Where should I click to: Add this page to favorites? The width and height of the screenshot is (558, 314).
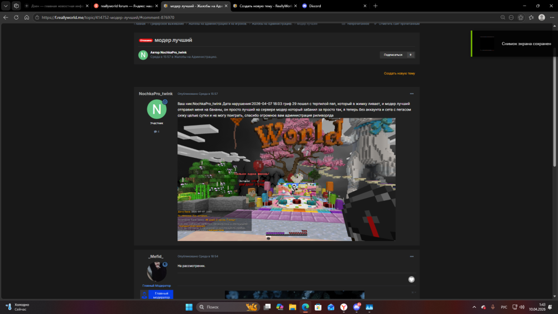click(x=521, y=17)
